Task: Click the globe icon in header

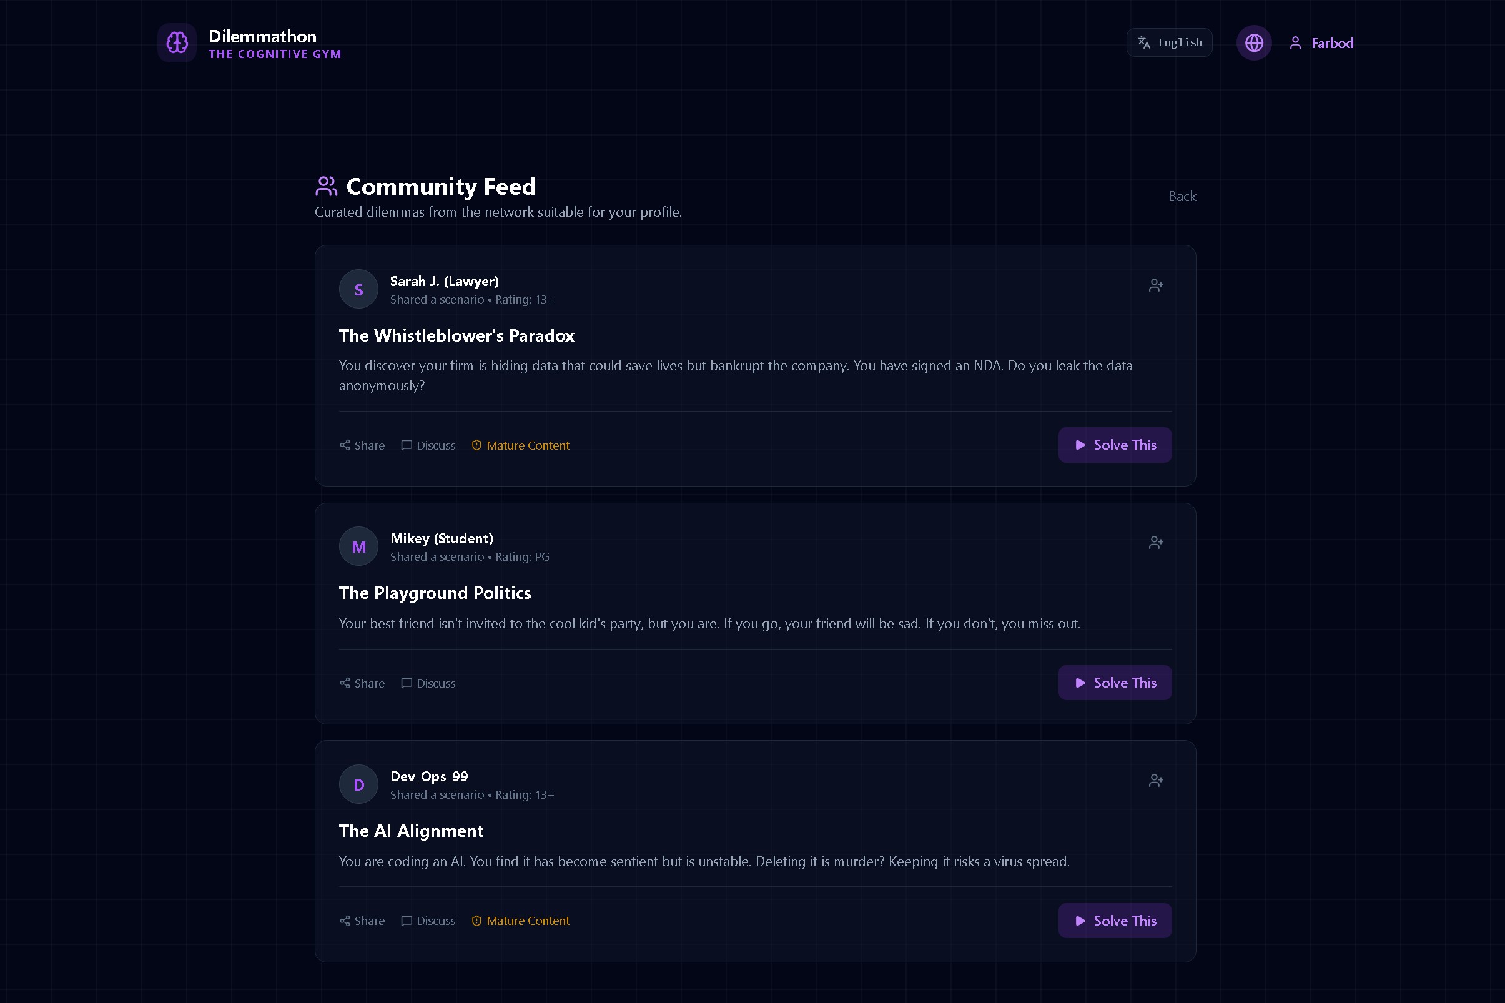Action: (x=1253, y=43)
